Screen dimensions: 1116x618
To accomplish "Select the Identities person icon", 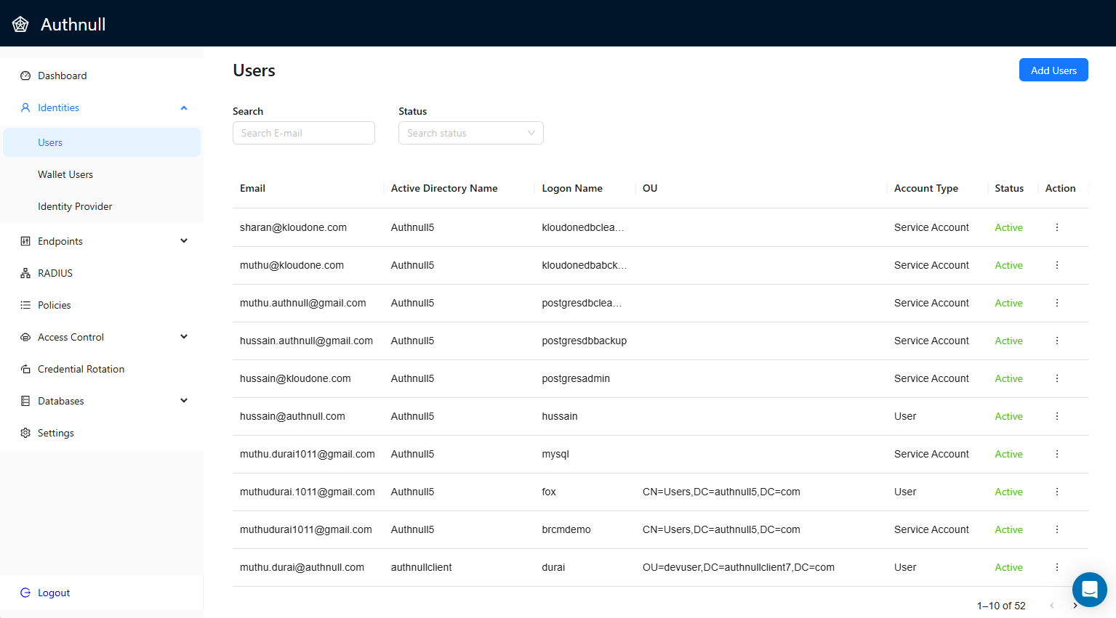I will point(25,107).
